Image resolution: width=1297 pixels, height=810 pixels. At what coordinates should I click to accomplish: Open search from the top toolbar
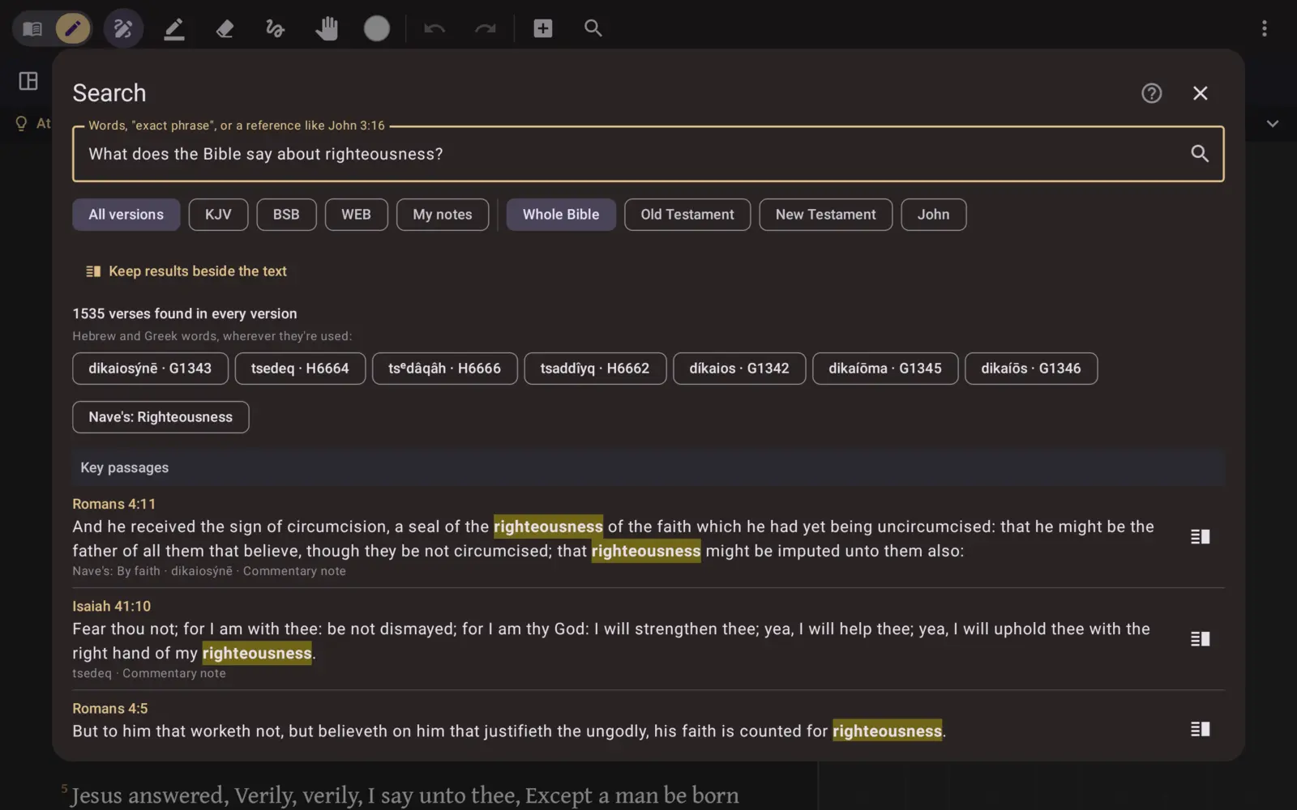593,29
